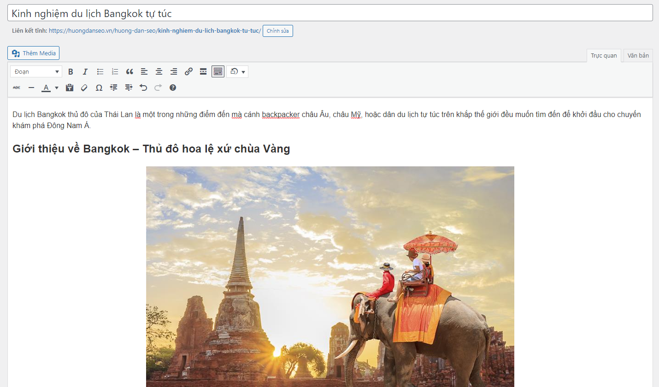Undo the last edit
The width and height of the screenshot is (659, 387).
[143, 88]
